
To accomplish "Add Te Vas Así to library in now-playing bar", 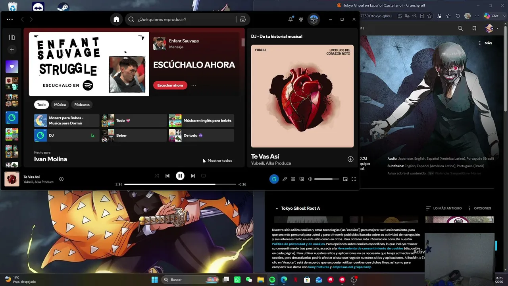I will (61, 179).
